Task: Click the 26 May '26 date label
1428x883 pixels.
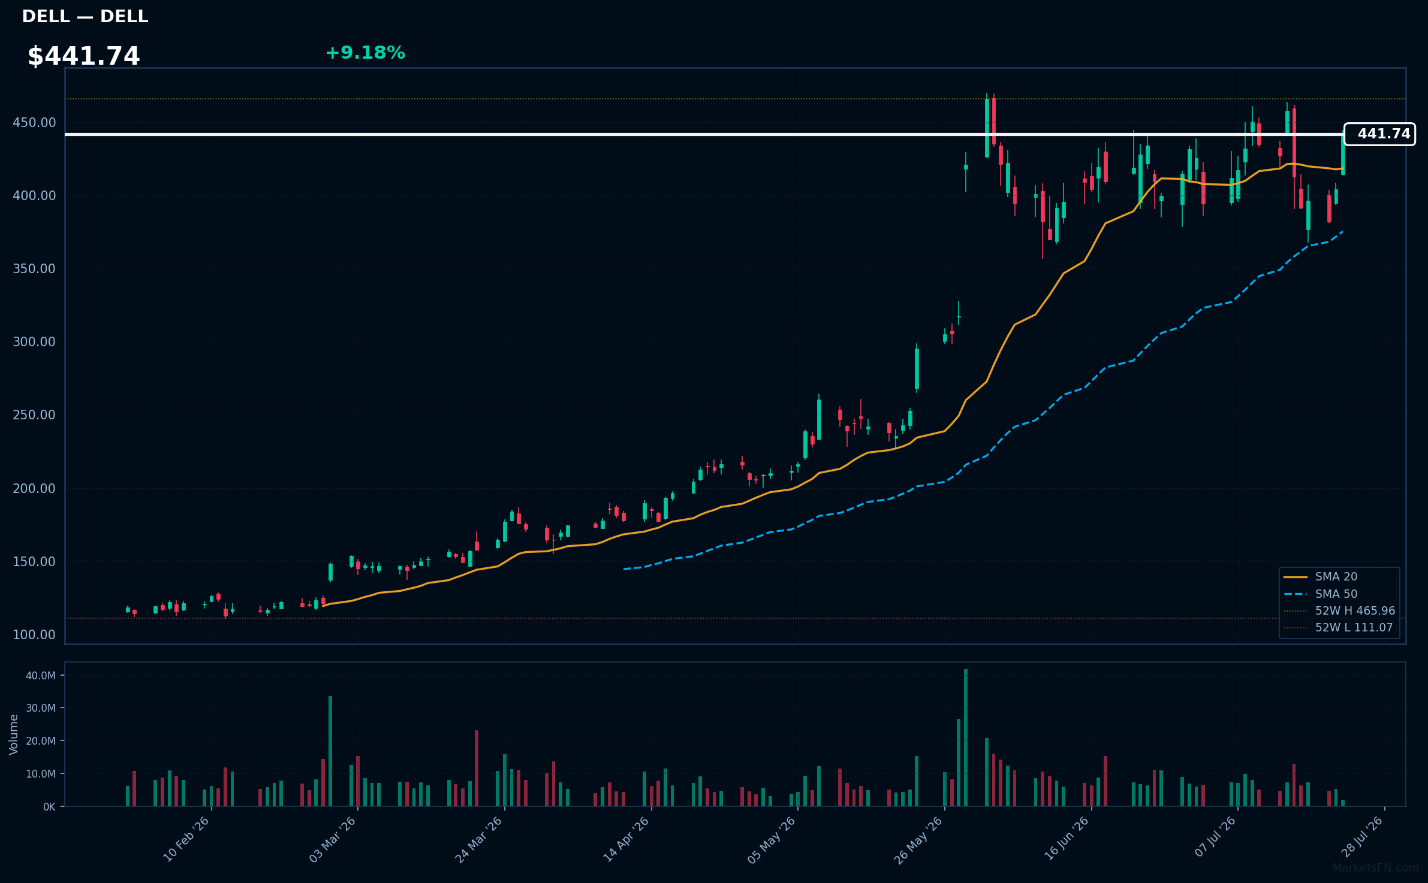Action: [x=919, y=839]
